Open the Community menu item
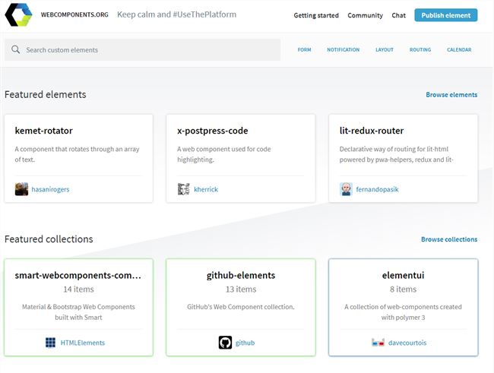This screenshot has height=373, width=494. point(365,15)
